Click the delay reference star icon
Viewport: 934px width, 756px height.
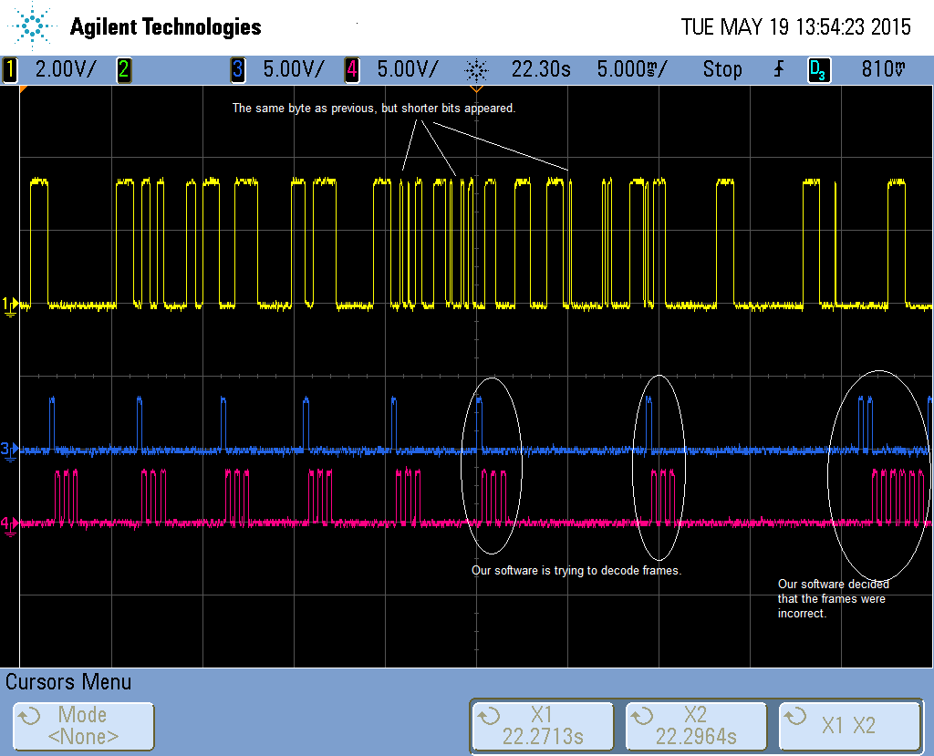(x=476, y=70)
